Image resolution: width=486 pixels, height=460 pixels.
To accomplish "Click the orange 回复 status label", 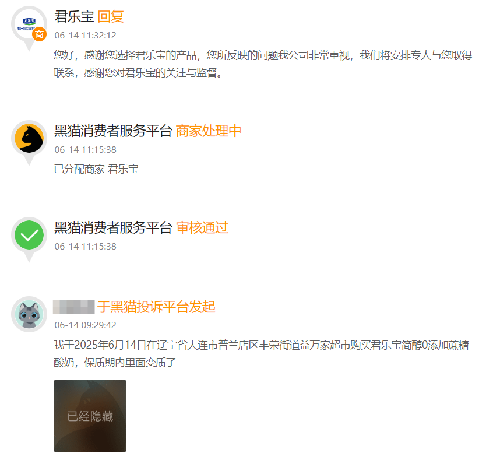I will [111, 17].
